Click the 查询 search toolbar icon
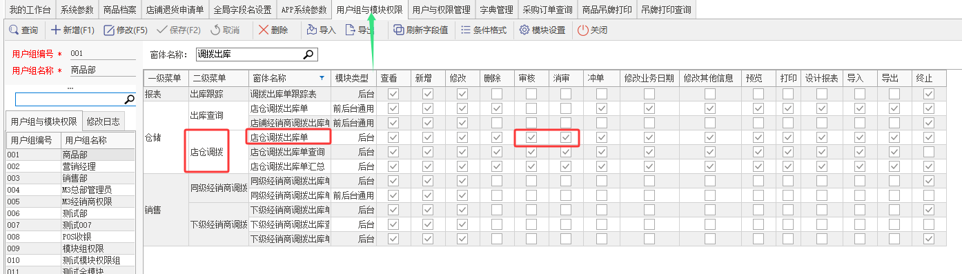This screenshot has width=962, height=274. pos(13,30)
